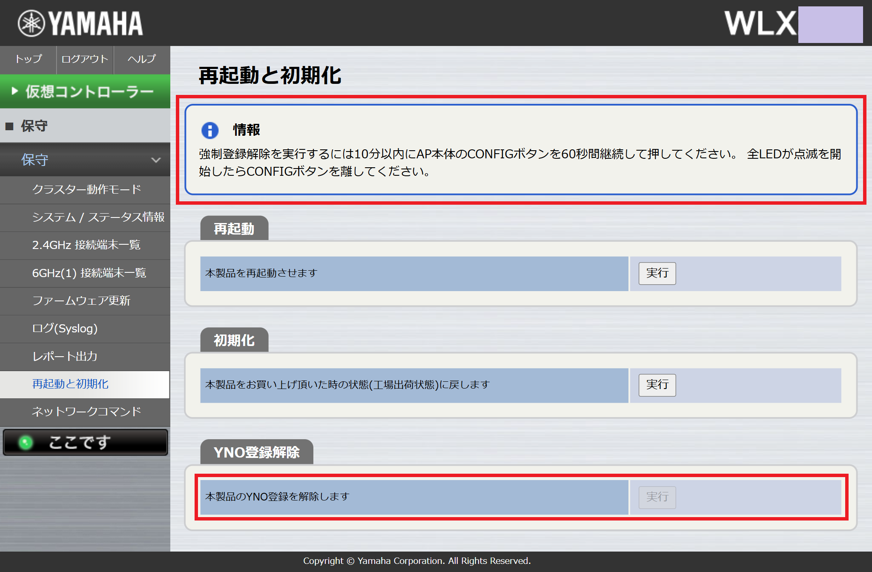Screen dimensions: 872x572
Task: Open ログ(Syslog) page
Action: 85,329
